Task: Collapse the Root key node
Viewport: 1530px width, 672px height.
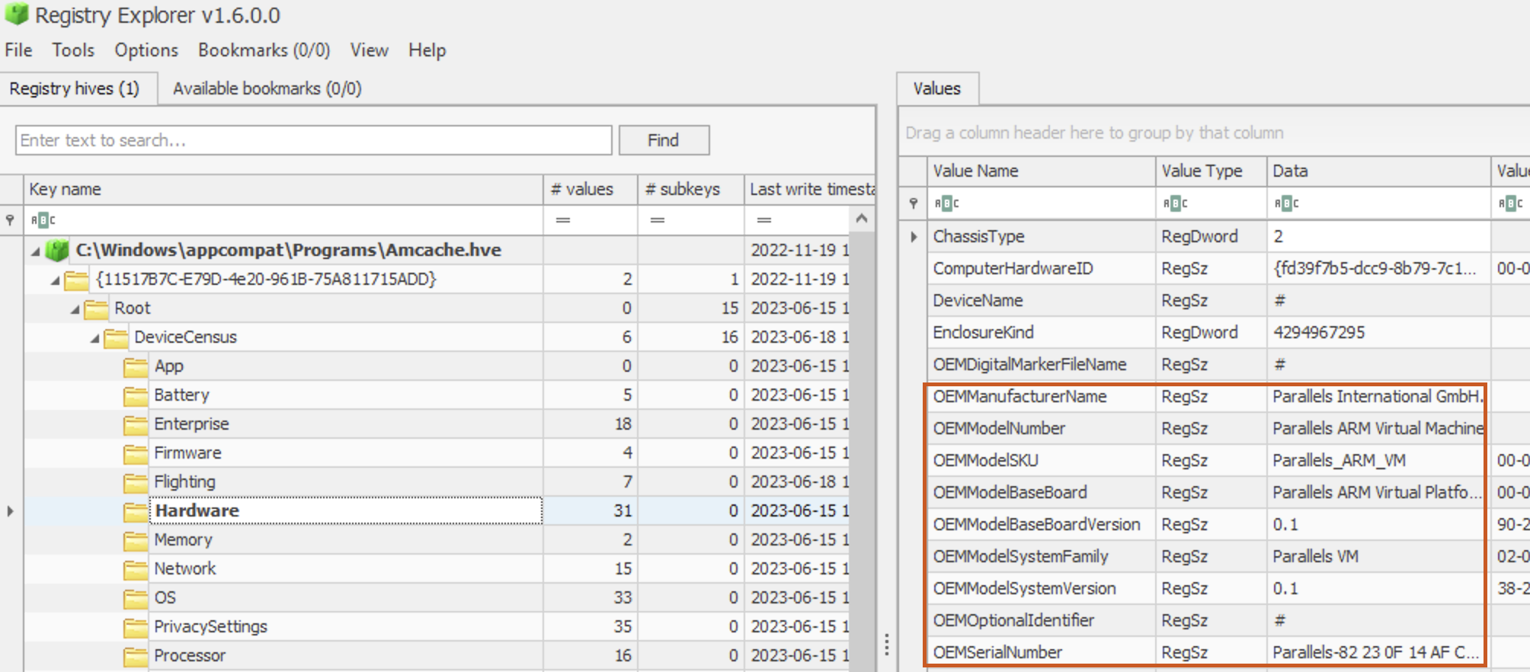Action: pyautogui.click(x=75, y=309)
